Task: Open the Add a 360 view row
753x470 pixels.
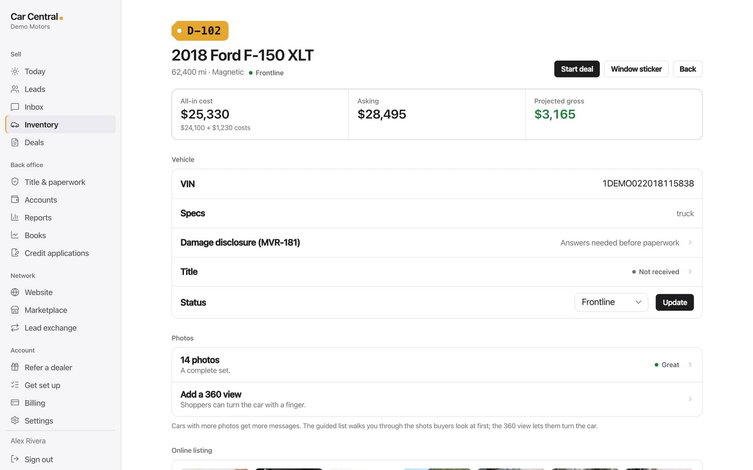Action: click(x=437, y=399)
